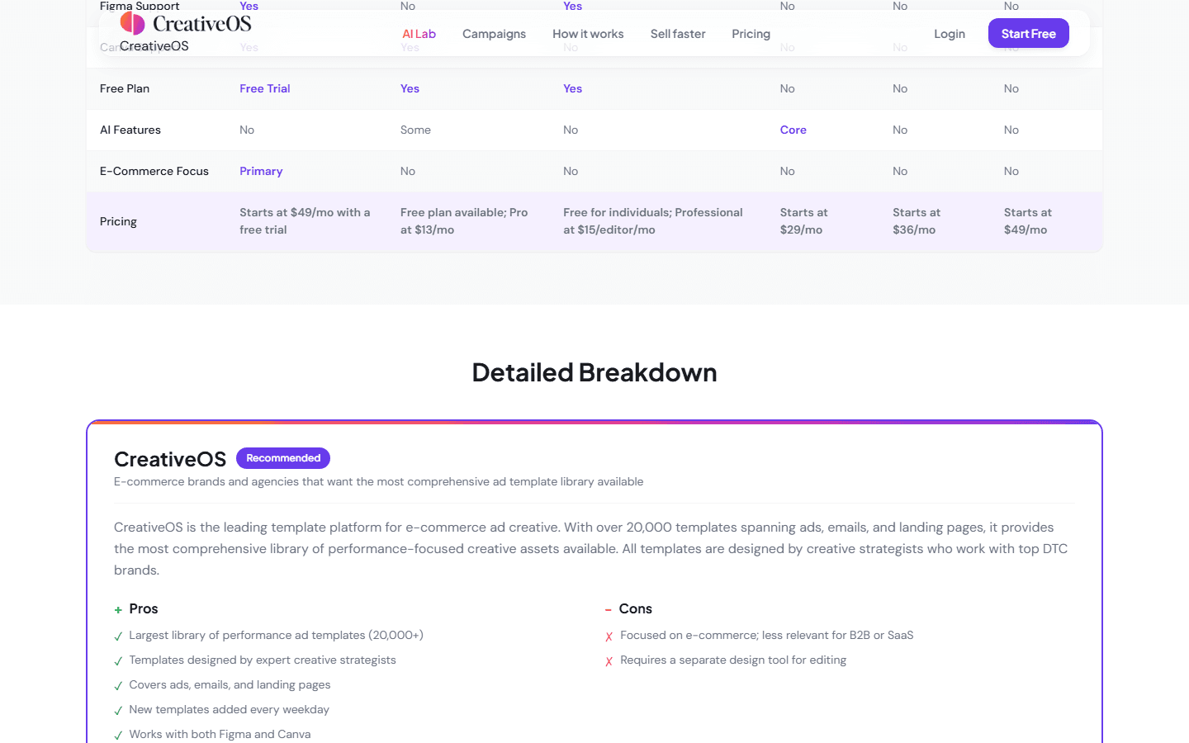Click the text 'Covers ads, emails, and landing pages'

(230, 684)
